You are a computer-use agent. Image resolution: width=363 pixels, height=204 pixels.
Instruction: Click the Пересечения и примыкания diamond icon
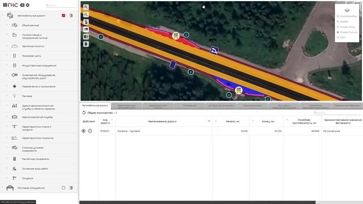pos(14,86)
